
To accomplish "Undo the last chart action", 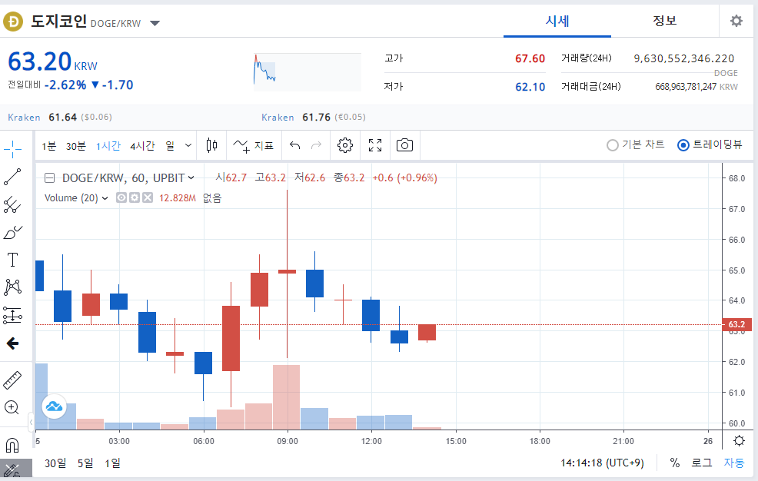I will pyautogui.click(x=295, y=145).
